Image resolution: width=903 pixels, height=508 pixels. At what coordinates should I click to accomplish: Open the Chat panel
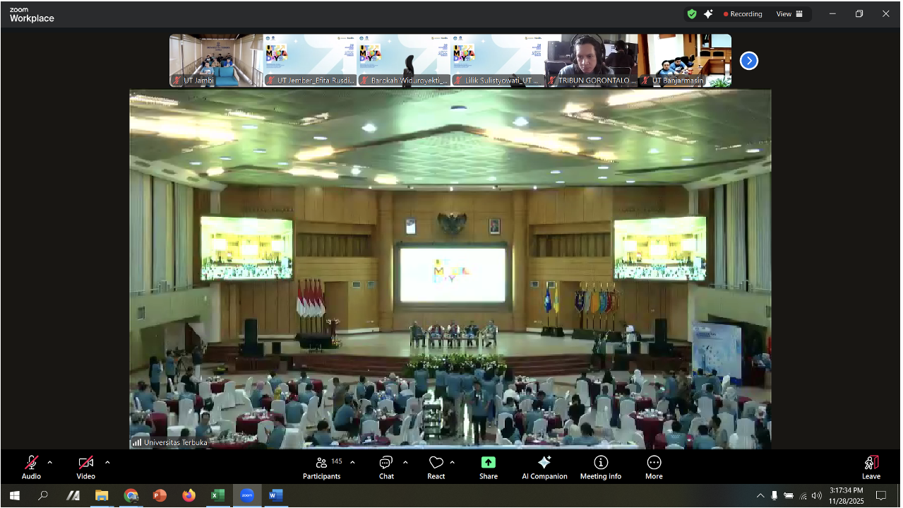click(x=385, y=463)
